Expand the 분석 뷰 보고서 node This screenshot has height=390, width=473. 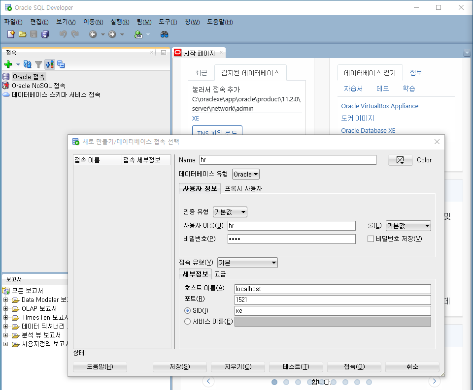(x=5, y=335)
